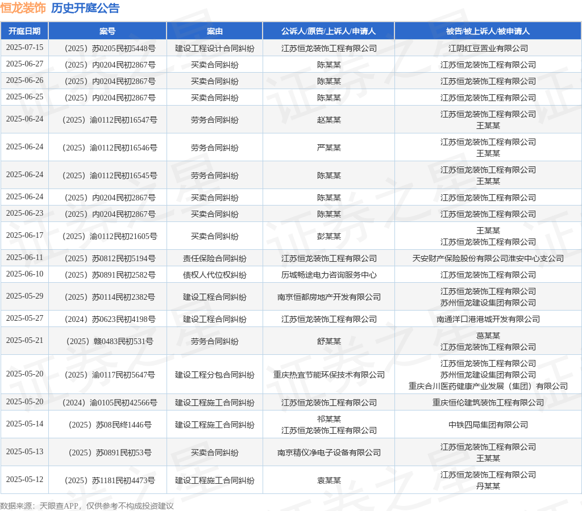This screenshot has height=511, width=582.
Task: Select the 开庭日期 column header
Action: 24,31
